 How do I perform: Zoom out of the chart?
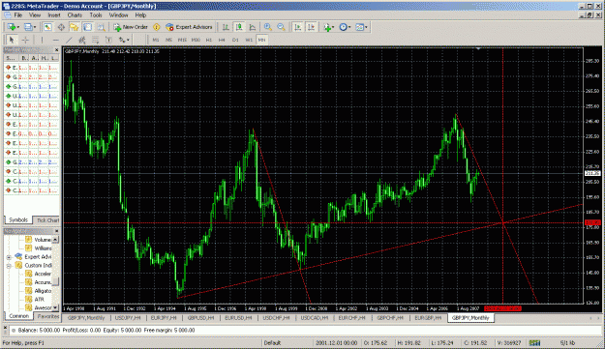281,27
